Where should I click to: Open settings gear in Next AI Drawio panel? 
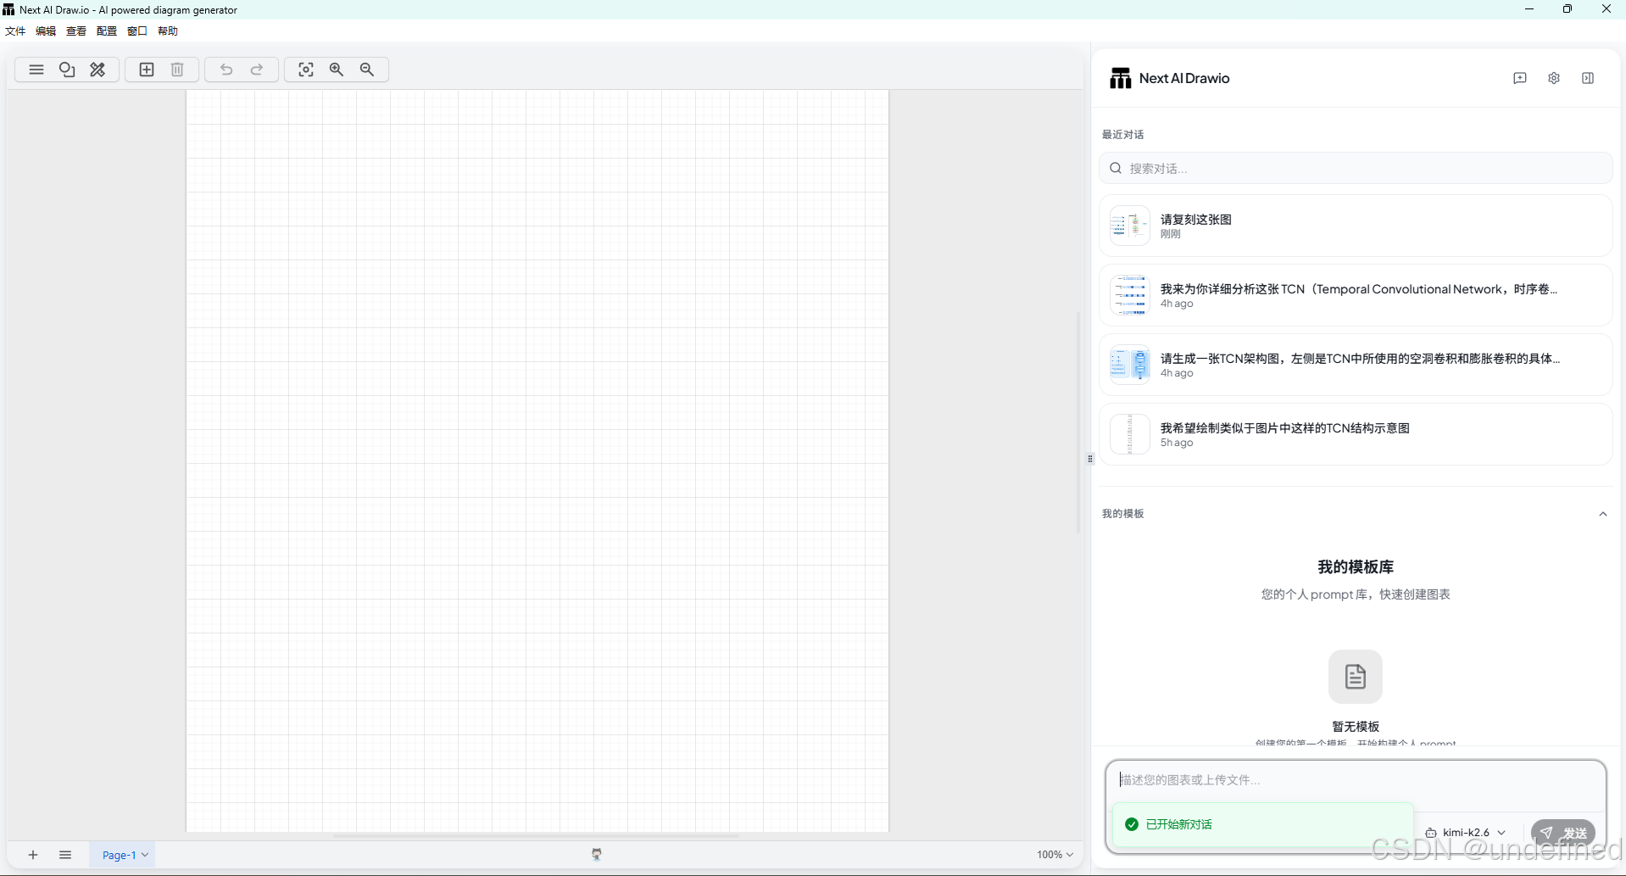(x=1554, y=78)
